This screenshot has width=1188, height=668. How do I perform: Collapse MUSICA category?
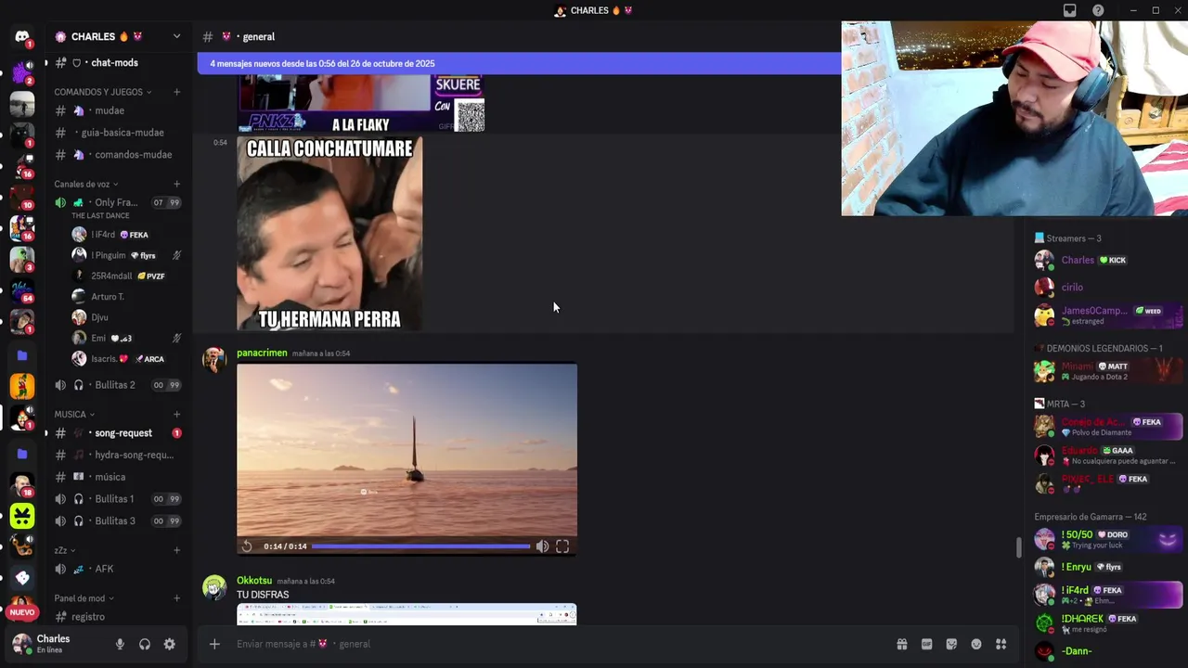point(74,414)
